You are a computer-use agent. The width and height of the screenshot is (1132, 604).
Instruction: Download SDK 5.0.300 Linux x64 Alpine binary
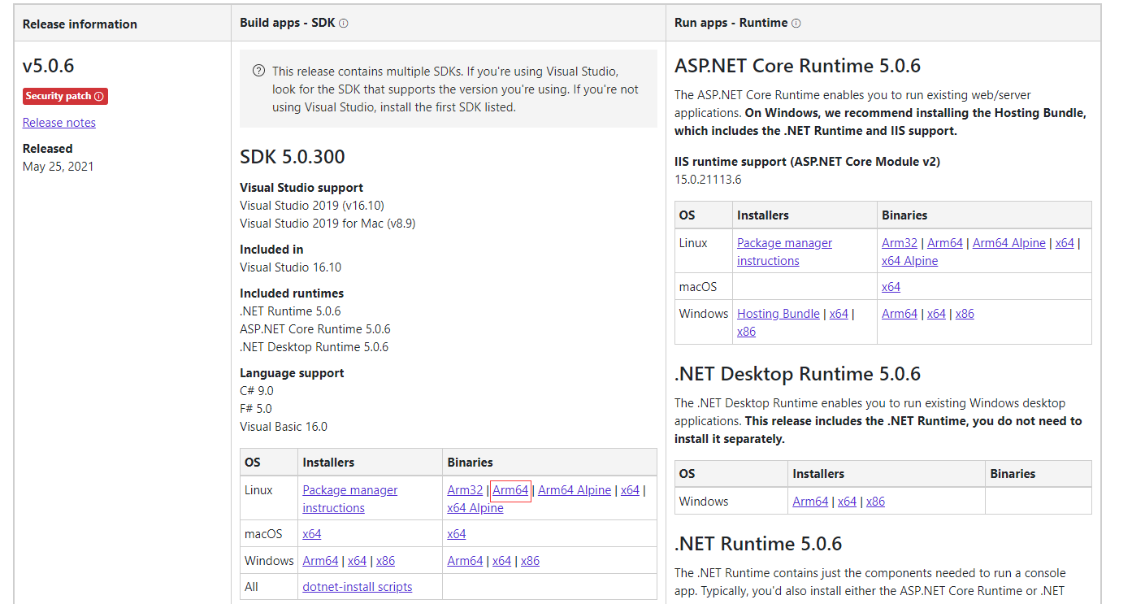(475, 508)
